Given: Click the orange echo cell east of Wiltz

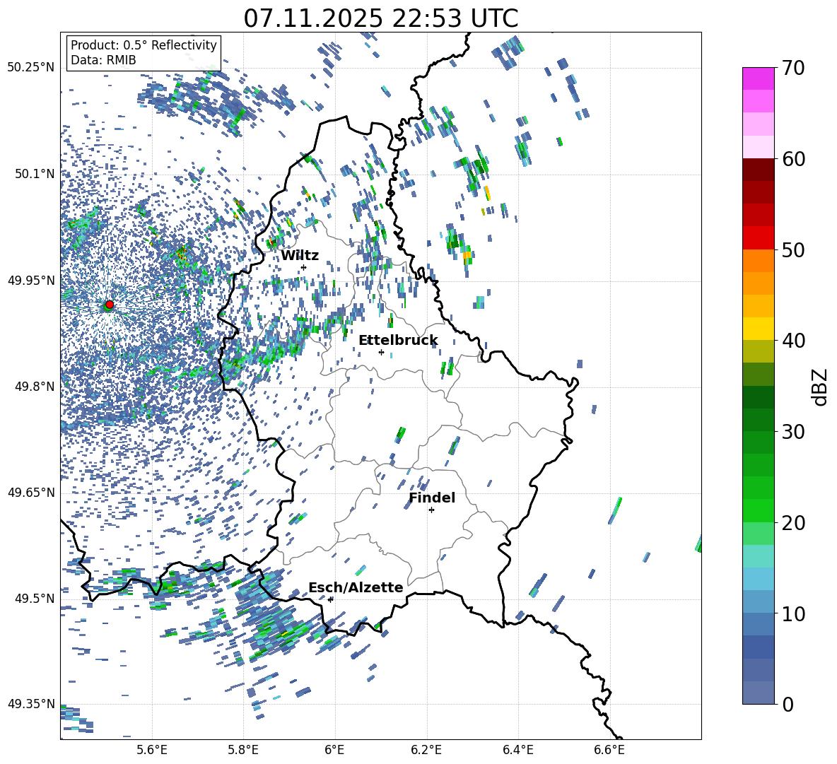Looking at the screenshot, I should coord(467,256).
